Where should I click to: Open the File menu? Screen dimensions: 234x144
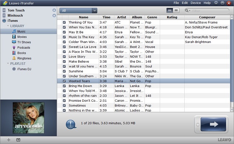[176, 3]
